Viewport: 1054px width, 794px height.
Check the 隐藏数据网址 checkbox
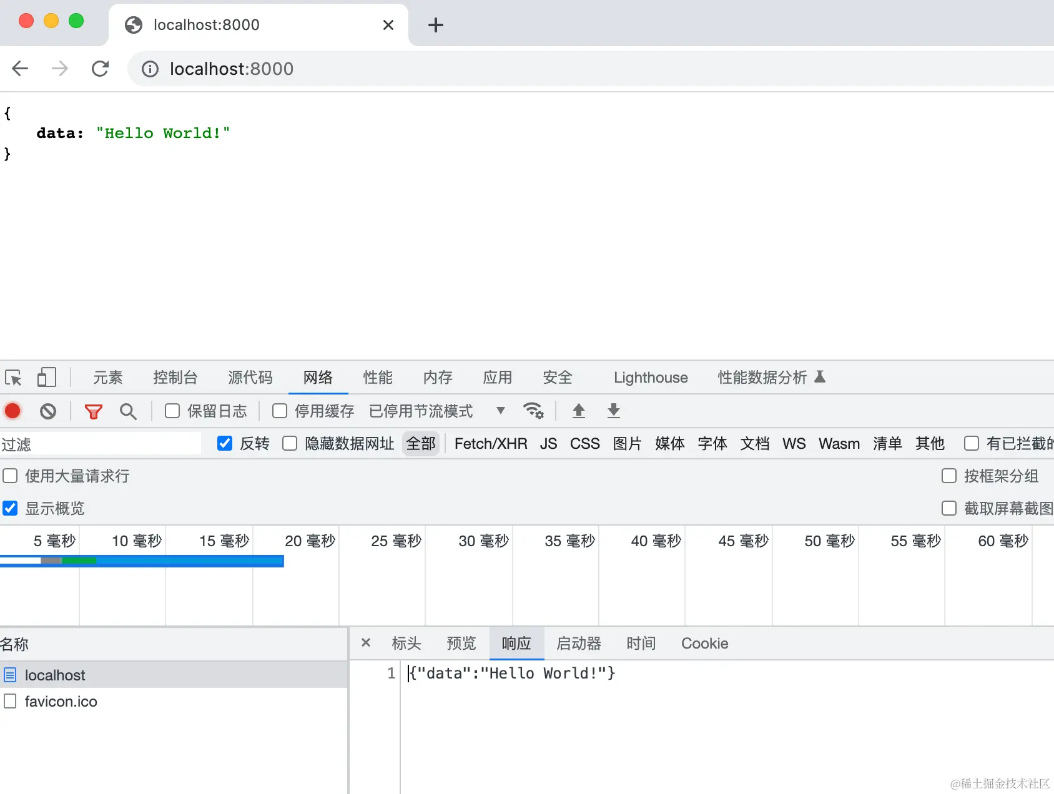coord(290,443)
